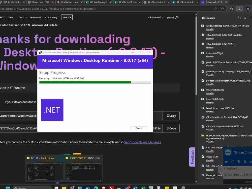This screenshot has width=252, height=189.
Task: Open the Downloads nav item on the page
Action: coord(36,18)
